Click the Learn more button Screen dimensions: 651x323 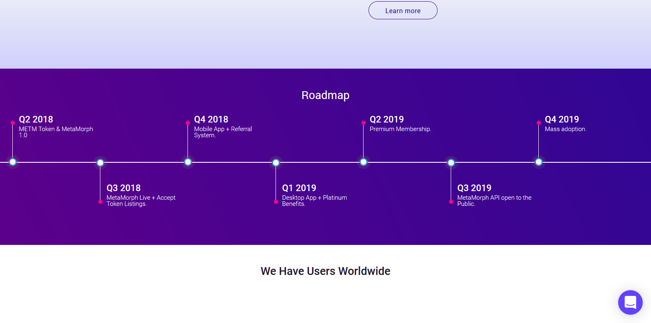(403, 10)
